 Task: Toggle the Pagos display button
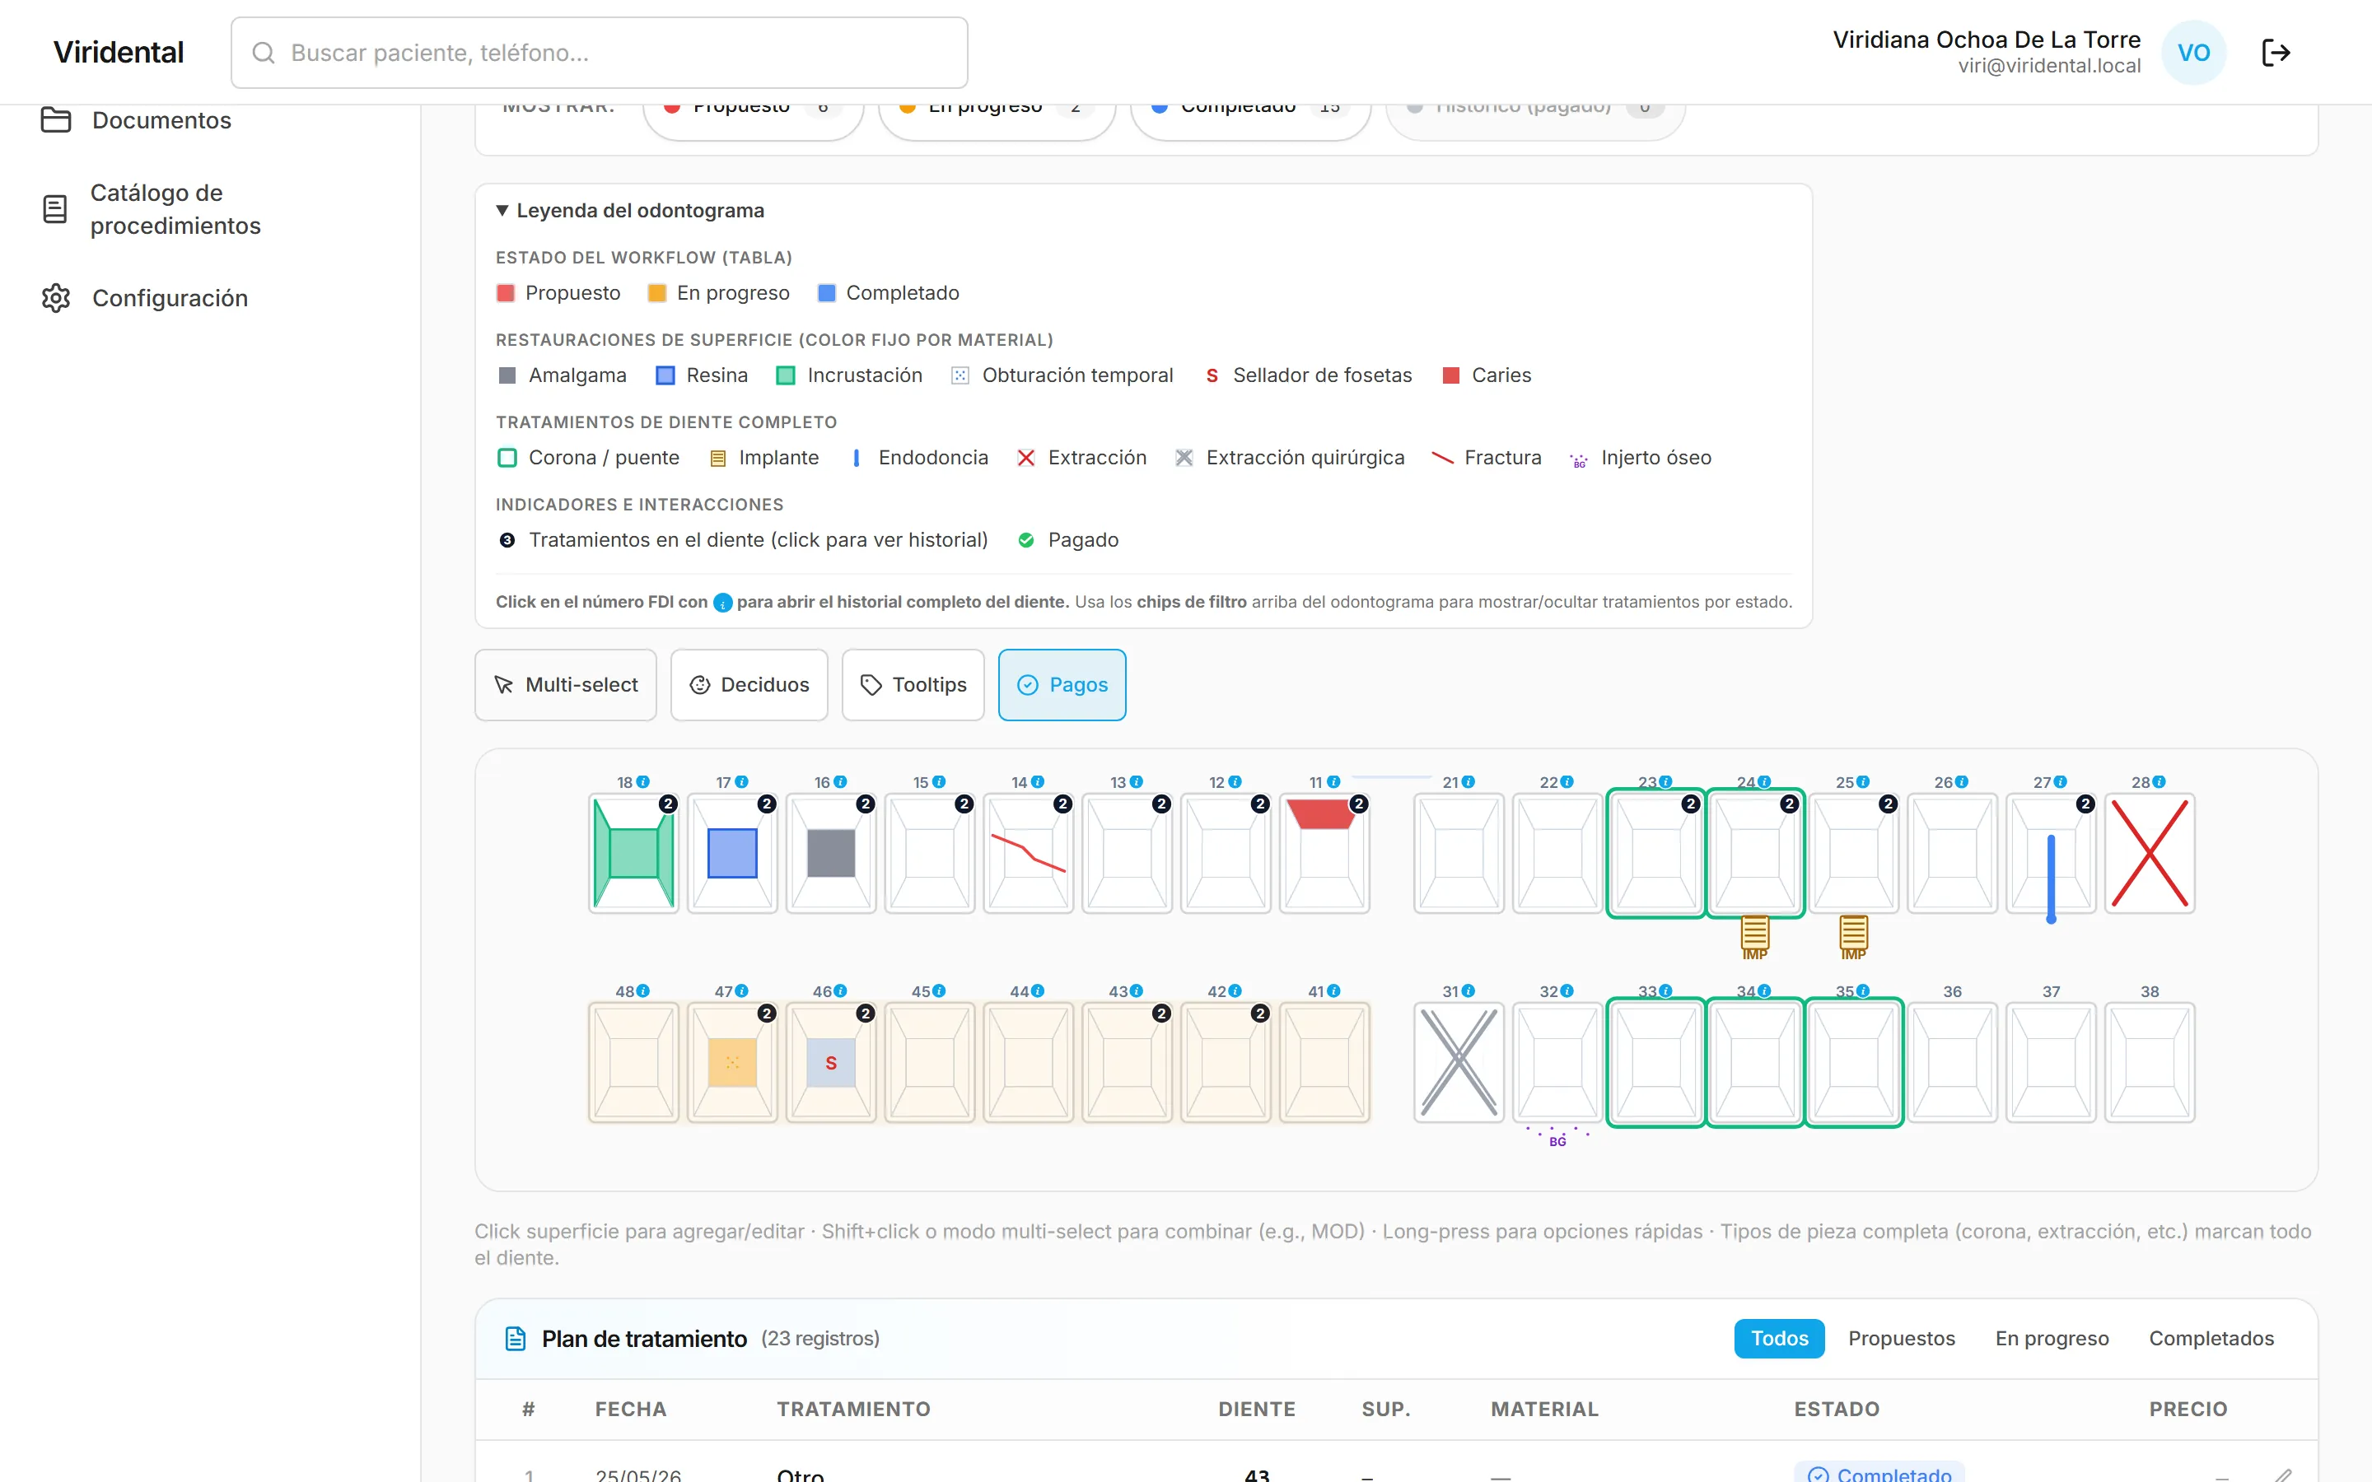point(1062,684)
